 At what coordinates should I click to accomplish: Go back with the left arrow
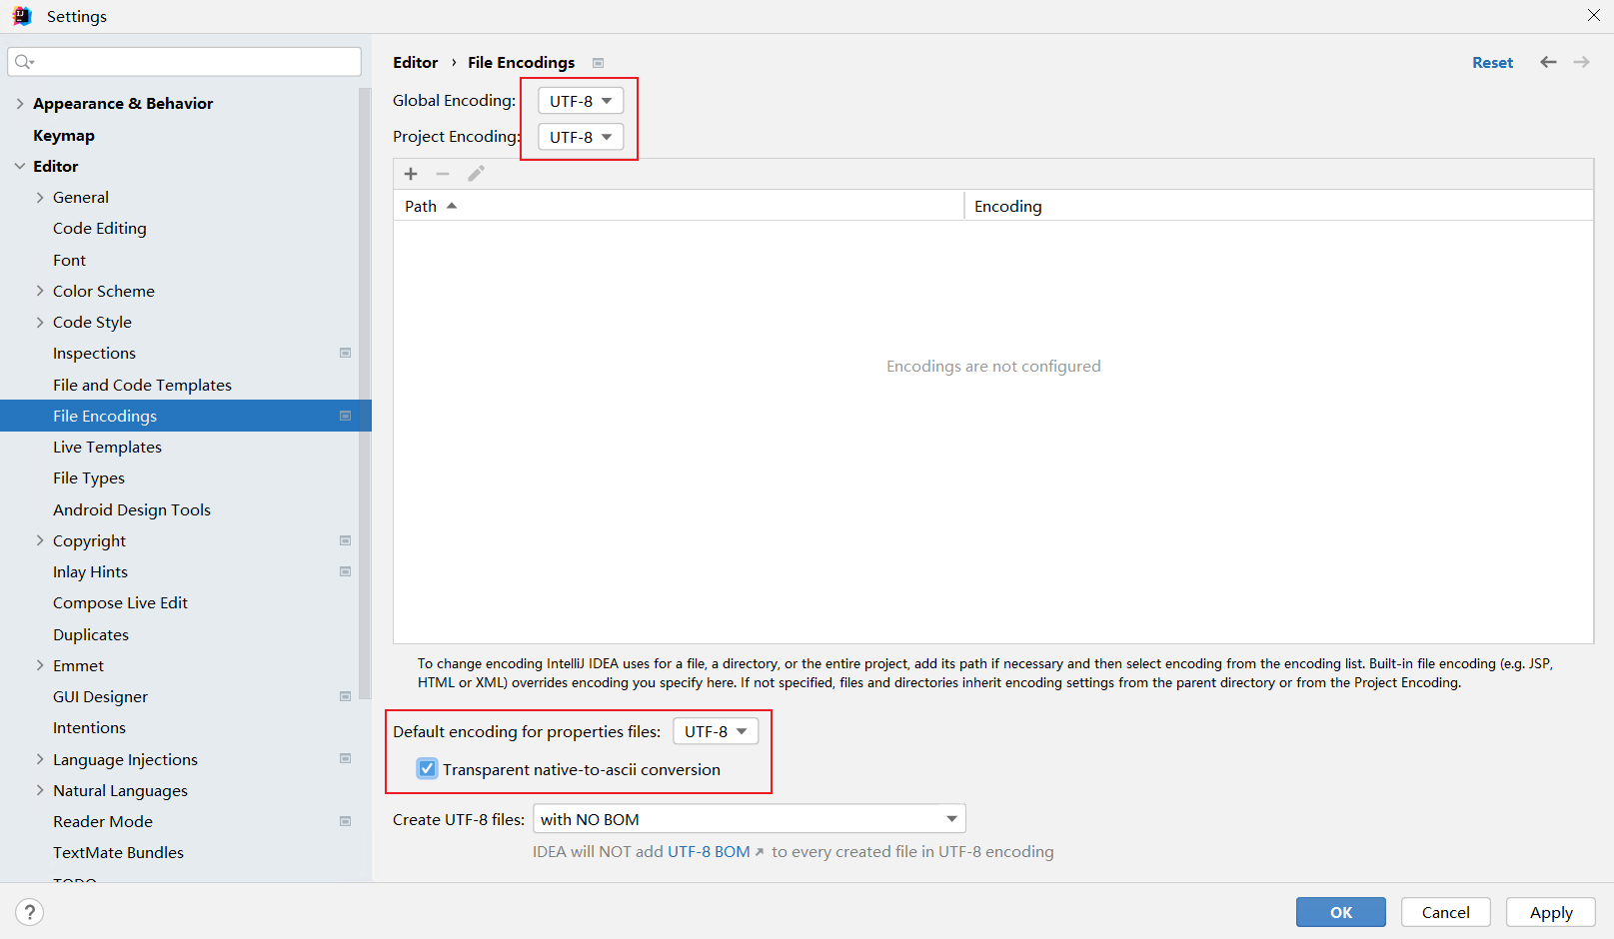[1548, 62]
